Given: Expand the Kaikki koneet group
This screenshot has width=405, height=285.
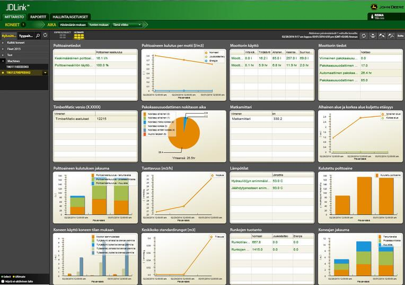Looking at the screenshot, I should coord(3,42).
